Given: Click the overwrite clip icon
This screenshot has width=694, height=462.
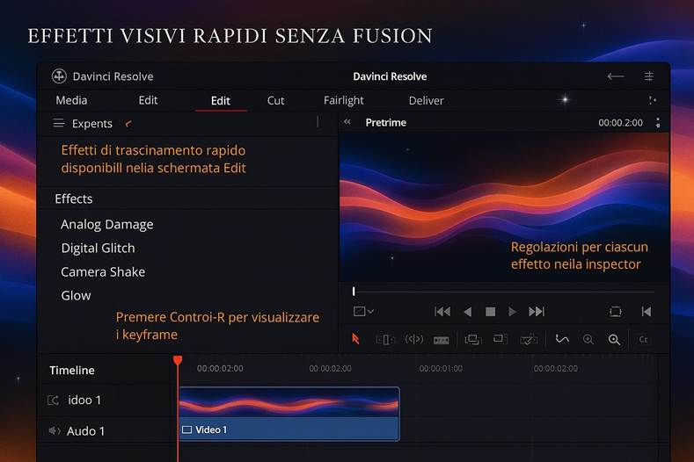Looking at the screenshot, I should pos(500,339).
